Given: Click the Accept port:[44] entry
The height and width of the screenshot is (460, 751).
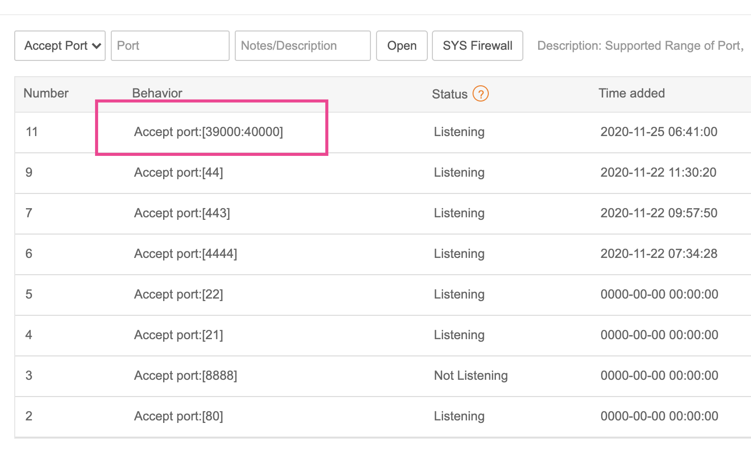Looking at the screenshot, I should (x=178, y=173).
